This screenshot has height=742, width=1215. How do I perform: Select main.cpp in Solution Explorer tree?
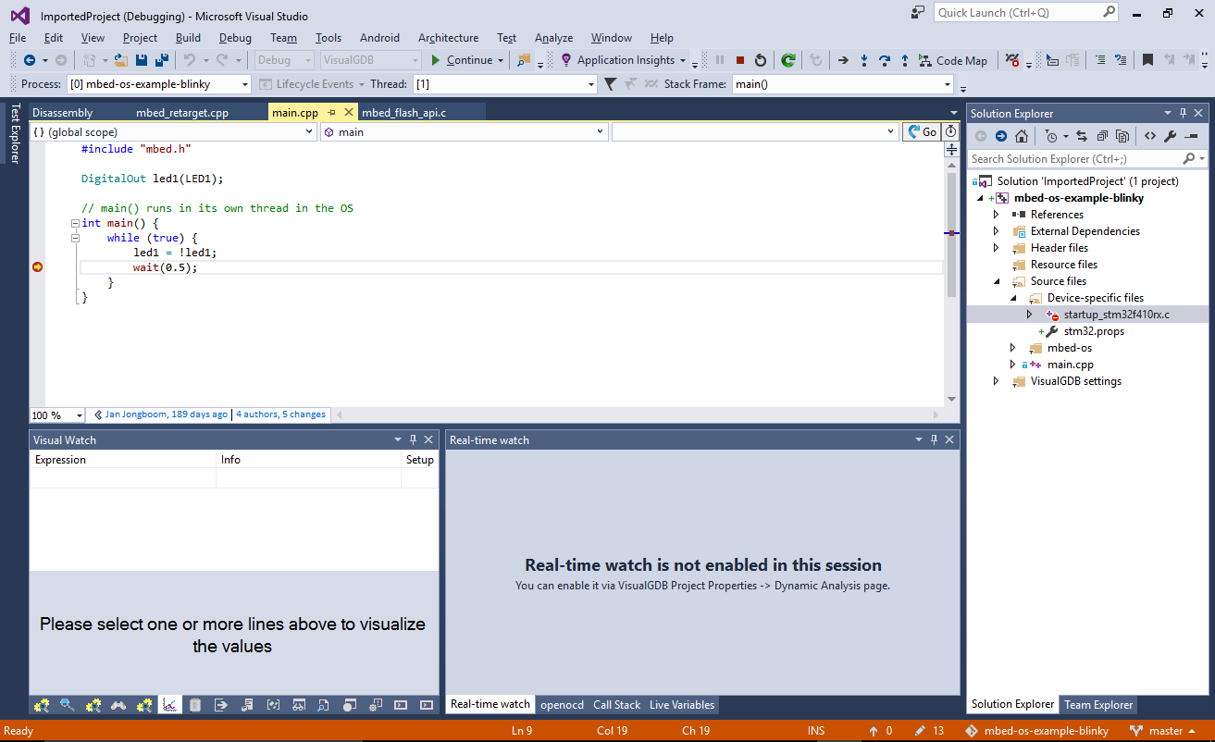click(1070, 365)
